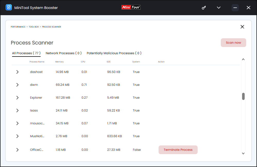
Task: Click the process list scrollbar thumb
Action: point(243,96)
